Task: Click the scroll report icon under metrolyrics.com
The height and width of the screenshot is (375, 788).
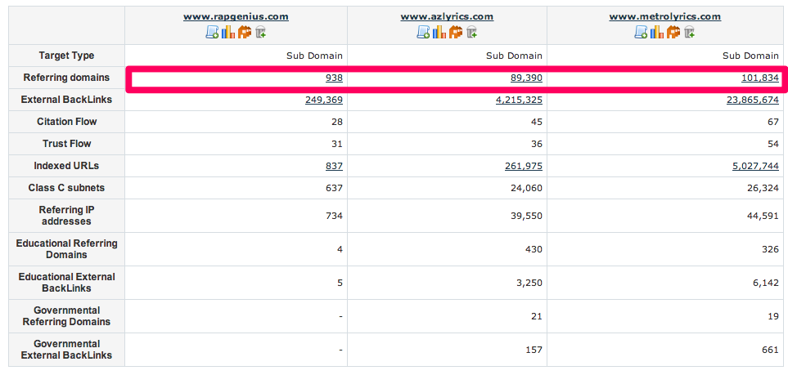Action: (641, 32)
